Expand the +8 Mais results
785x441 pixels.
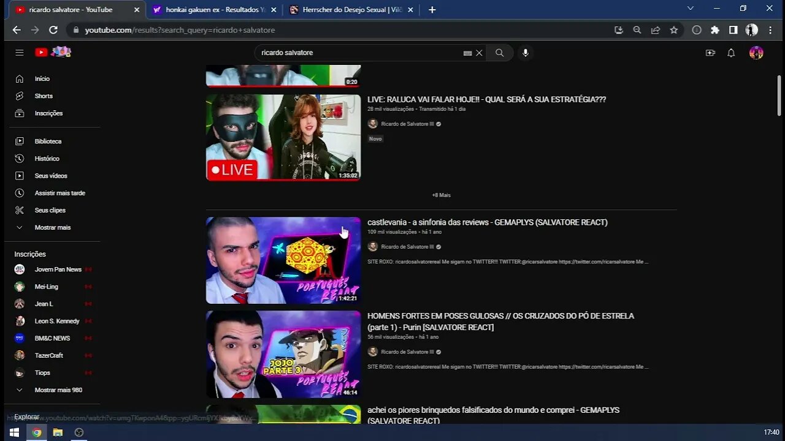[441, 195]
